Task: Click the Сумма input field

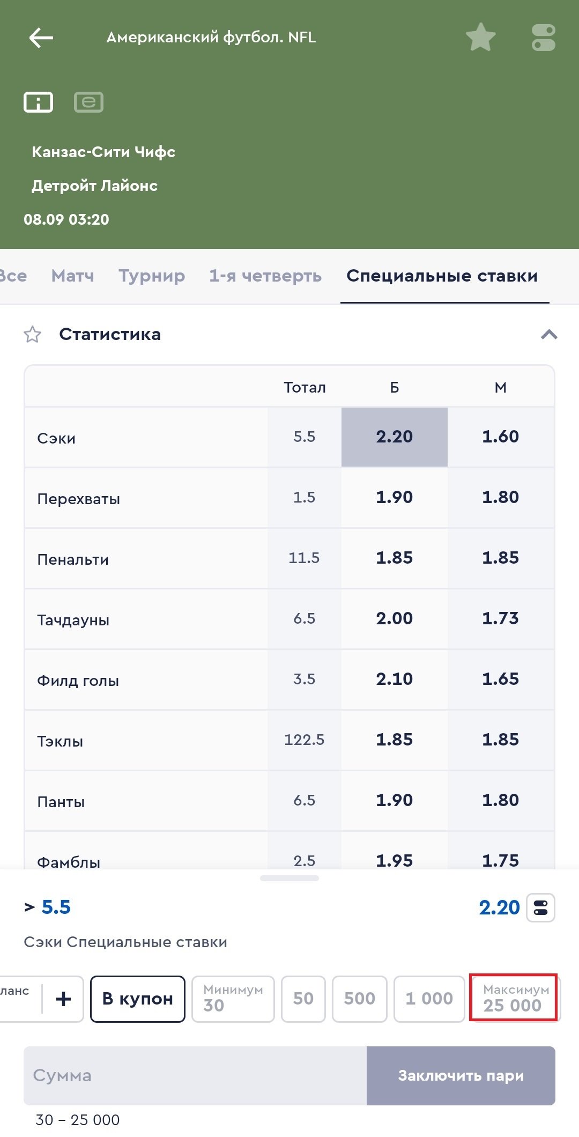Action: [x=195, y=1075]
